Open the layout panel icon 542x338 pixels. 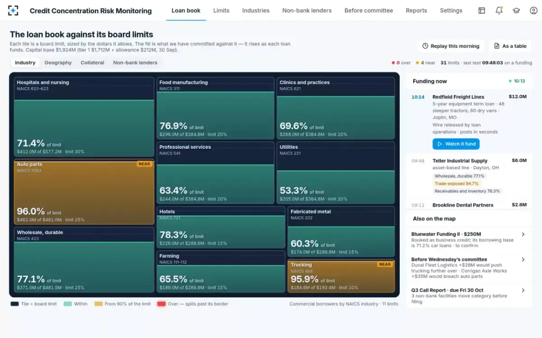[482, 10]
